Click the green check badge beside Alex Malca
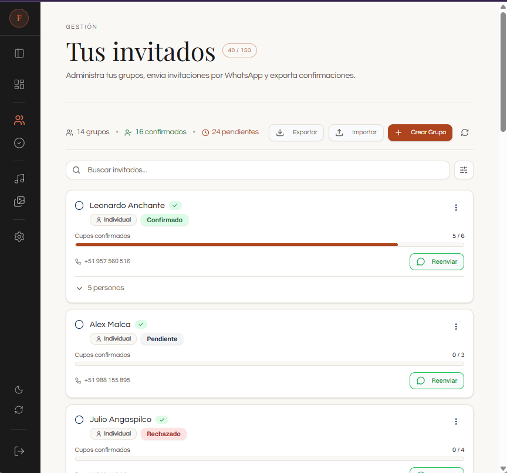The image size is (507, 473). pos(141,324)
